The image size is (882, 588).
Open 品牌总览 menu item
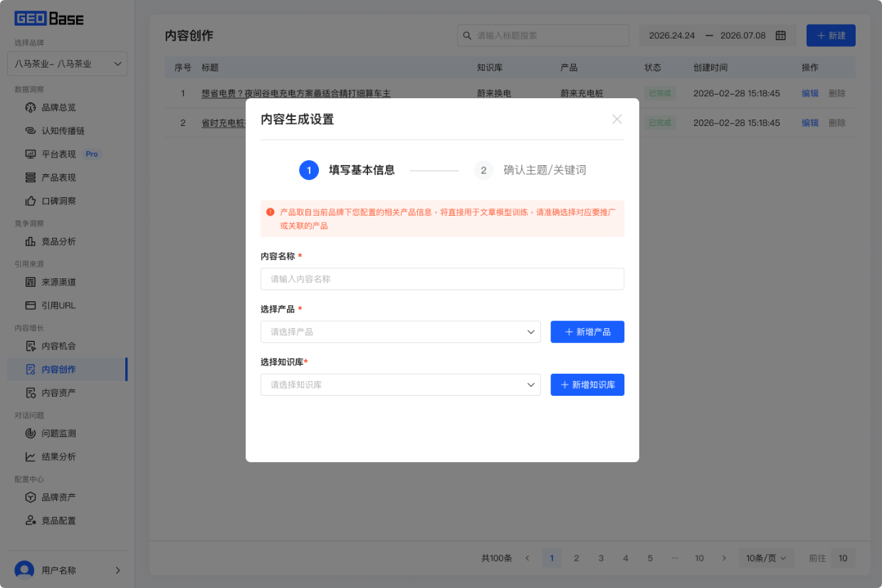coord(68,107)
